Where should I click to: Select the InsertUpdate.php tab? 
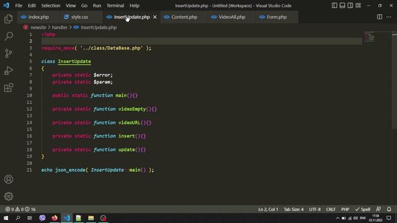pos(132,17)
